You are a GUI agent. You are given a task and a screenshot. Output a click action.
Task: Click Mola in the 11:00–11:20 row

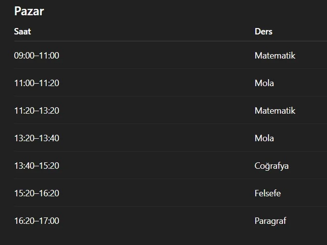[264, 83]
